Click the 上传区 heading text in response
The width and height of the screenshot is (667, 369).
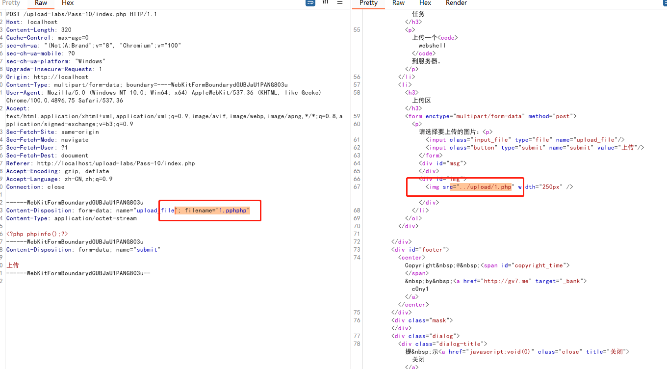[x=422, y=101]
